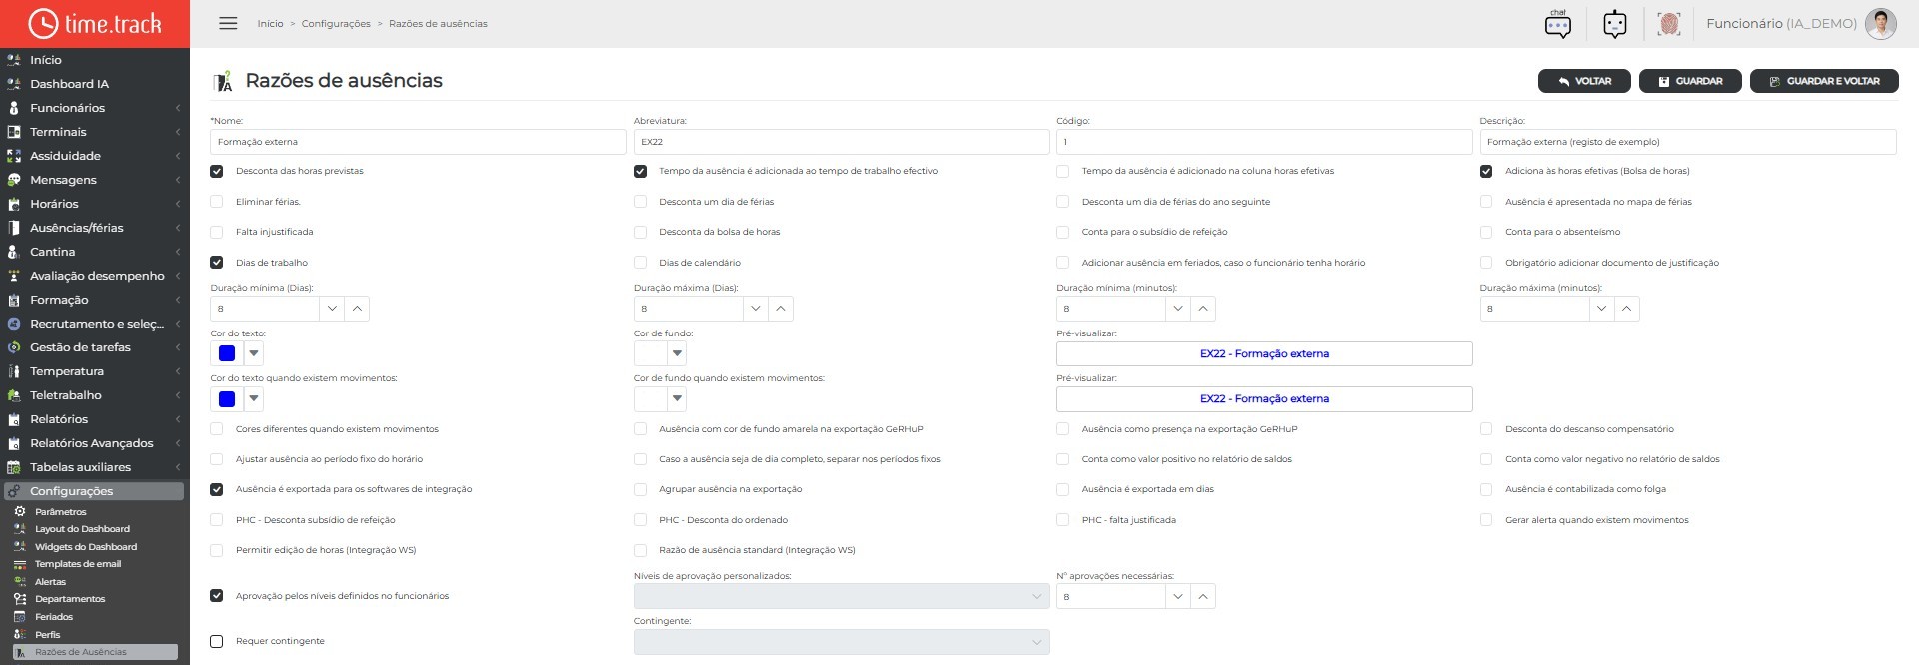The image size is (1919, 665).
Task: Check Ausência é contabilizada como folga
Action: 1486,489
